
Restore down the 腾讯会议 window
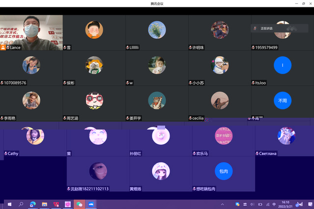coord(303,3)
